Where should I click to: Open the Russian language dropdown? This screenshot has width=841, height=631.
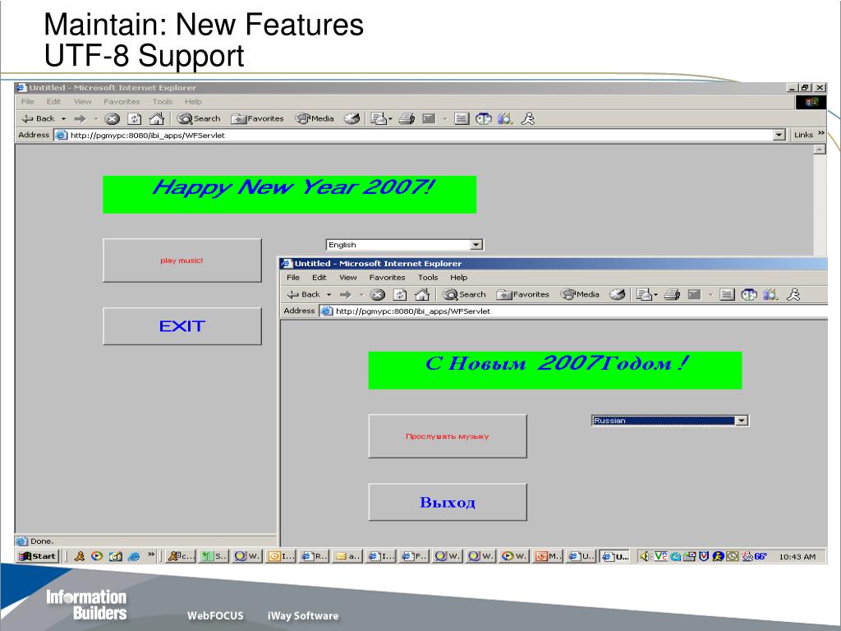pyautogui.click(x=741, y=421)
